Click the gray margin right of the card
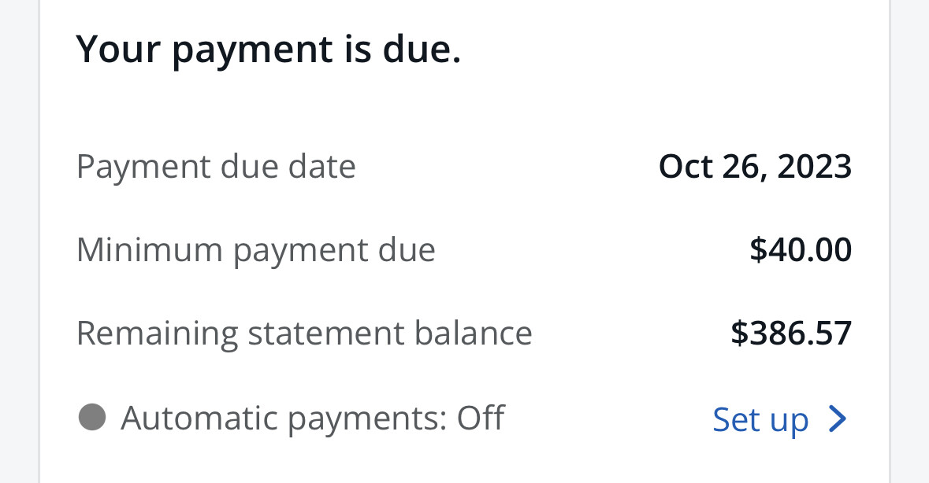 [x=910, y=236]
